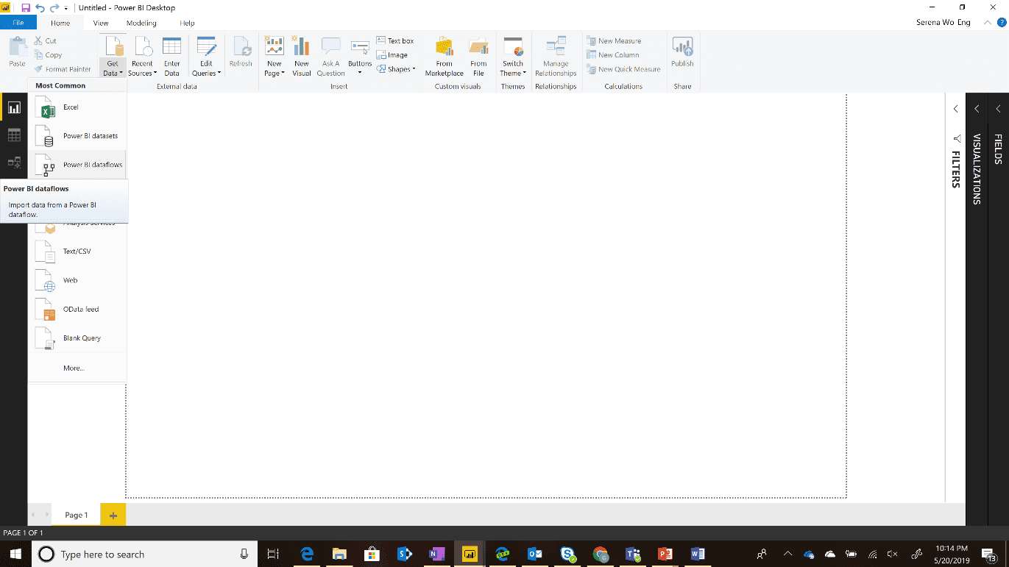Screen dimensions: 1009x567
Task: Click the Redo icon in title bar
Action: click(x=54, y=7)
